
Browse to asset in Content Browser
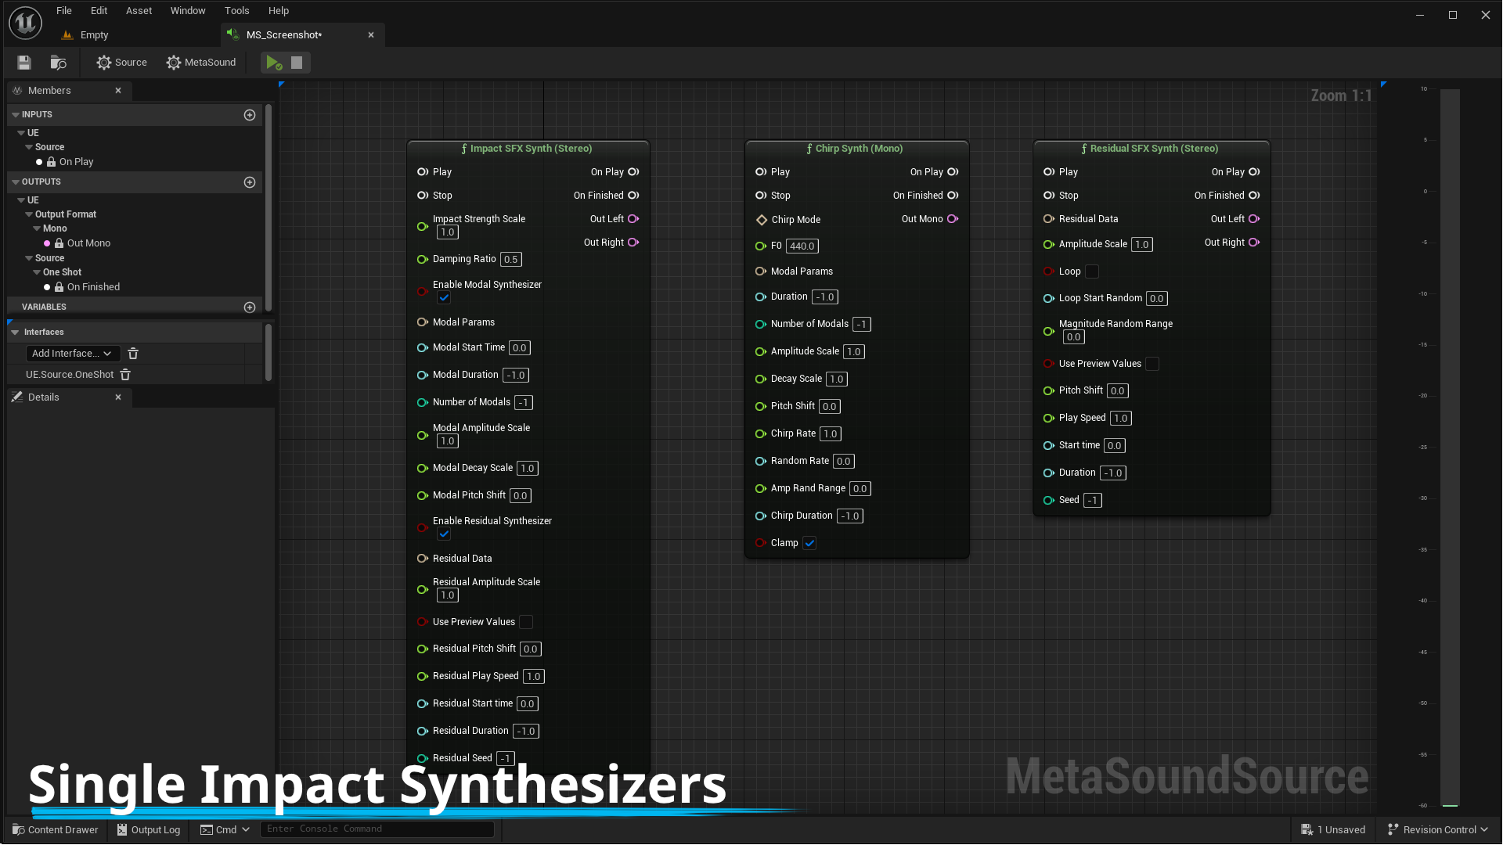58,62
